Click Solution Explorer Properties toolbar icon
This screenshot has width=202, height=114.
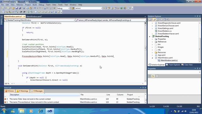[x=150, y=20]
